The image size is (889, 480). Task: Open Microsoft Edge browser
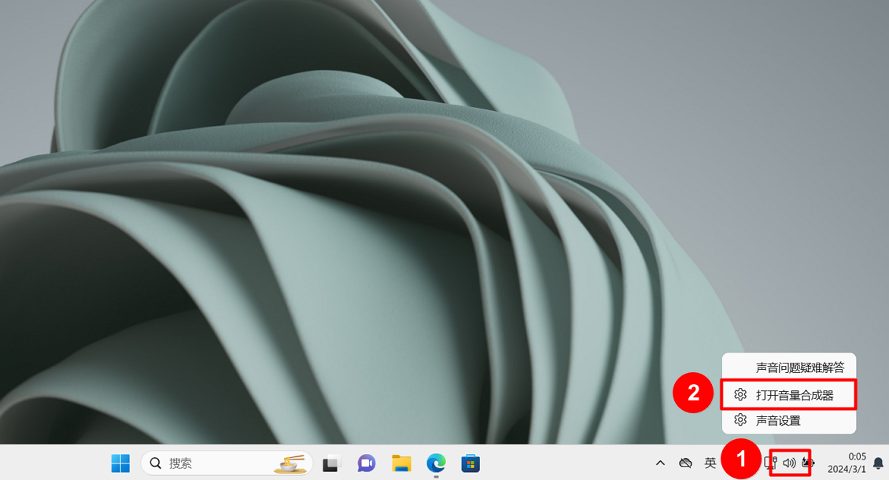coord(436,463)
